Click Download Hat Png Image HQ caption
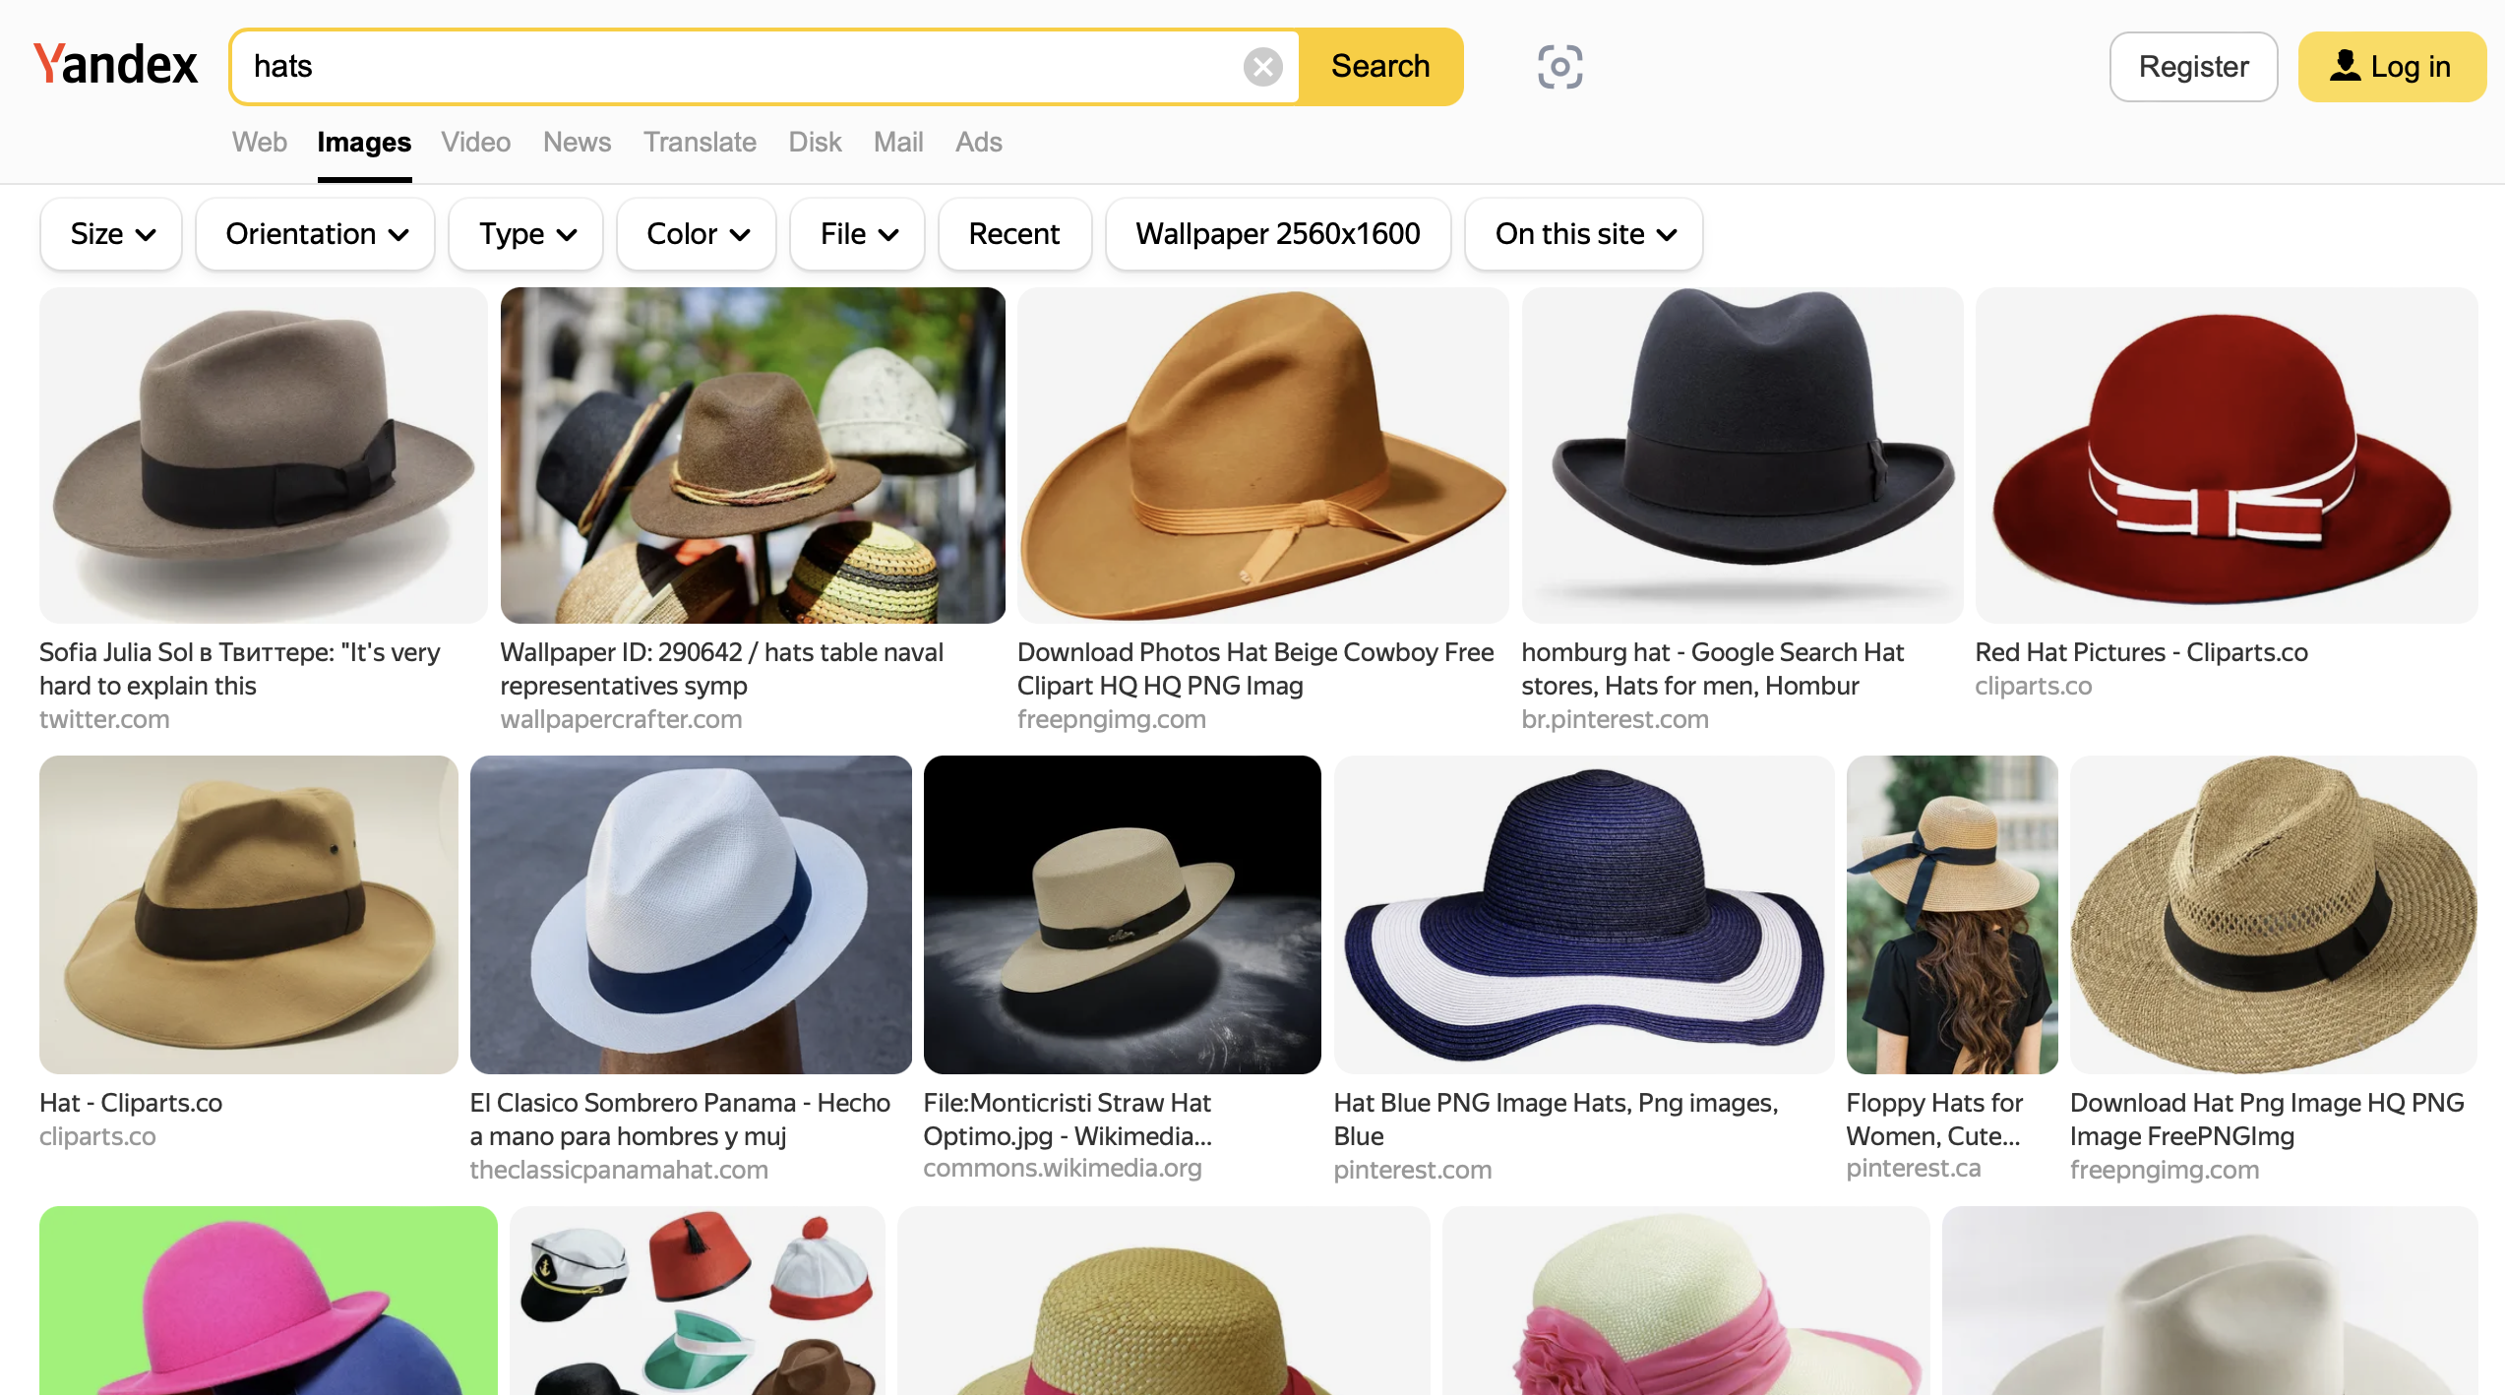 click(2267, 1120)
